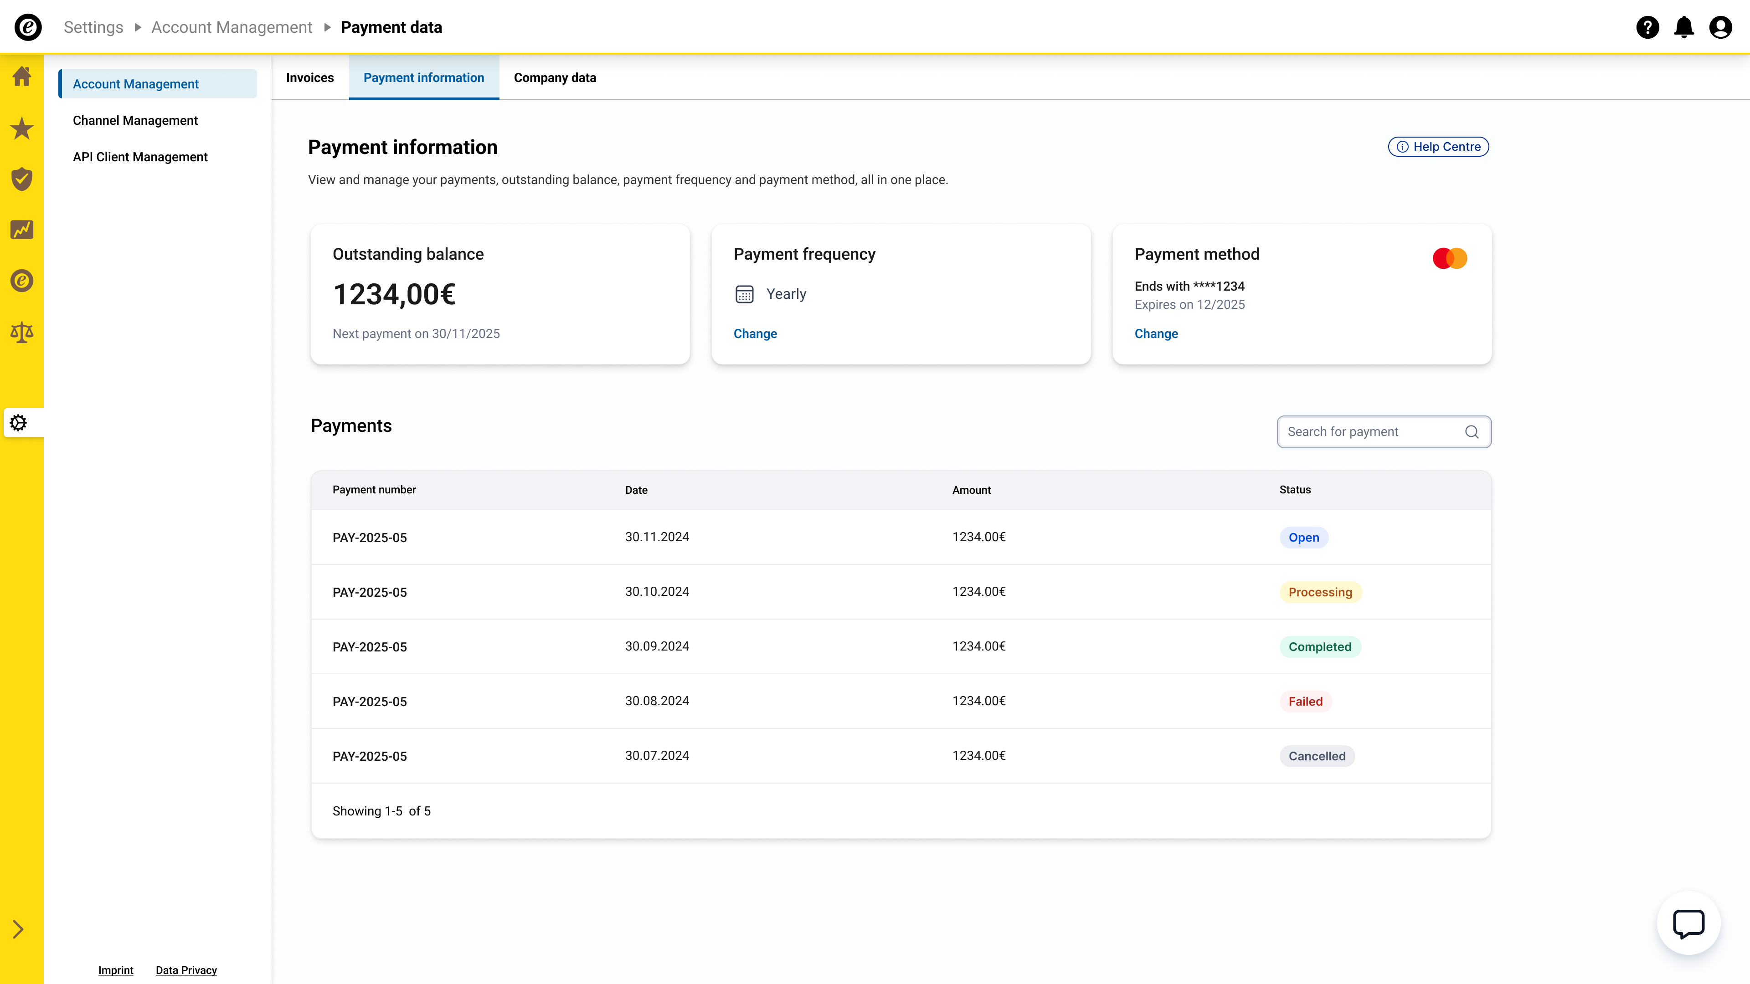
Task: Switch to the Invoices tab
Action: coord(310,77)
